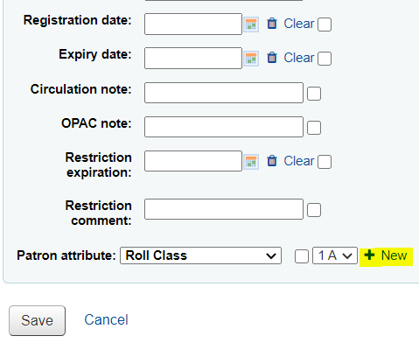Image resolution: width=419 pixels, height=343 pixels.
Task: Click trash icon beside Registration date
Action: coord(272,24)
